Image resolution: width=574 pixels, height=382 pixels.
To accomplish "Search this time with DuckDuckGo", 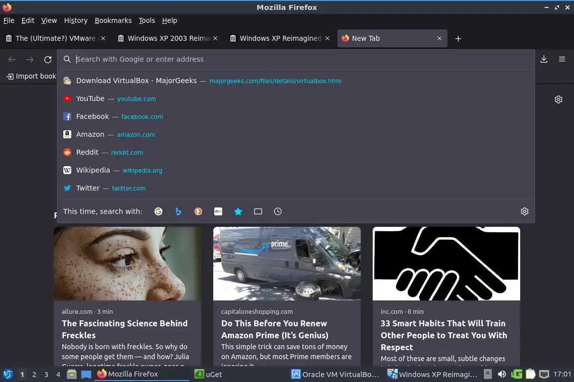I will tap(198, 211).
